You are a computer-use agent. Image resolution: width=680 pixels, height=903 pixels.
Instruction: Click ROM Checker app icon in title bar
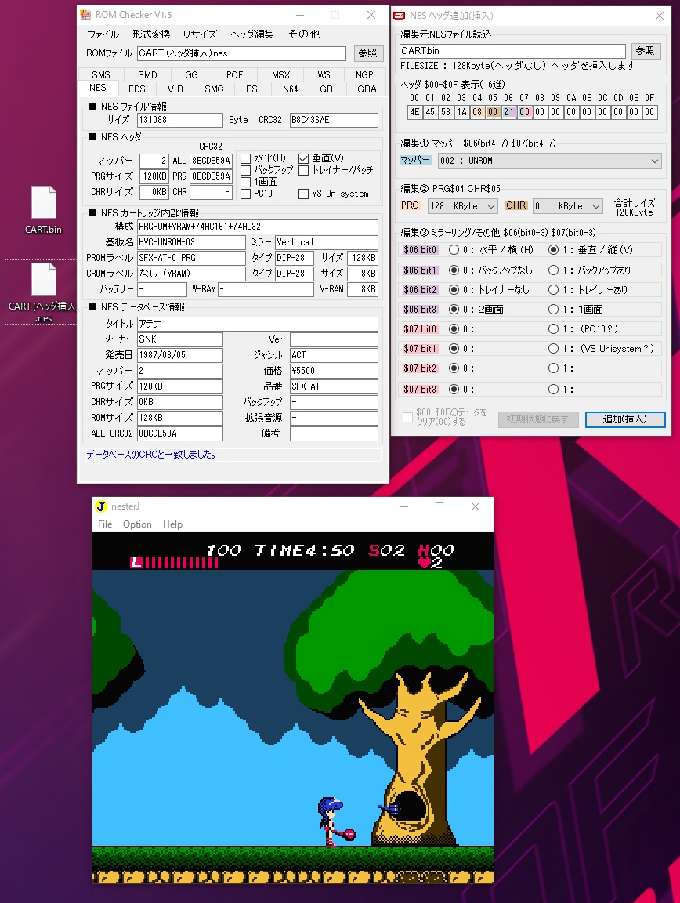click(86, 15)
